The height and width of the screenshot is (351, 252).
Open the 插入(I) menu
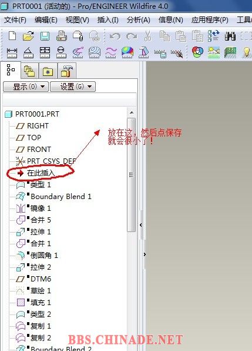(x=108, y=20)
